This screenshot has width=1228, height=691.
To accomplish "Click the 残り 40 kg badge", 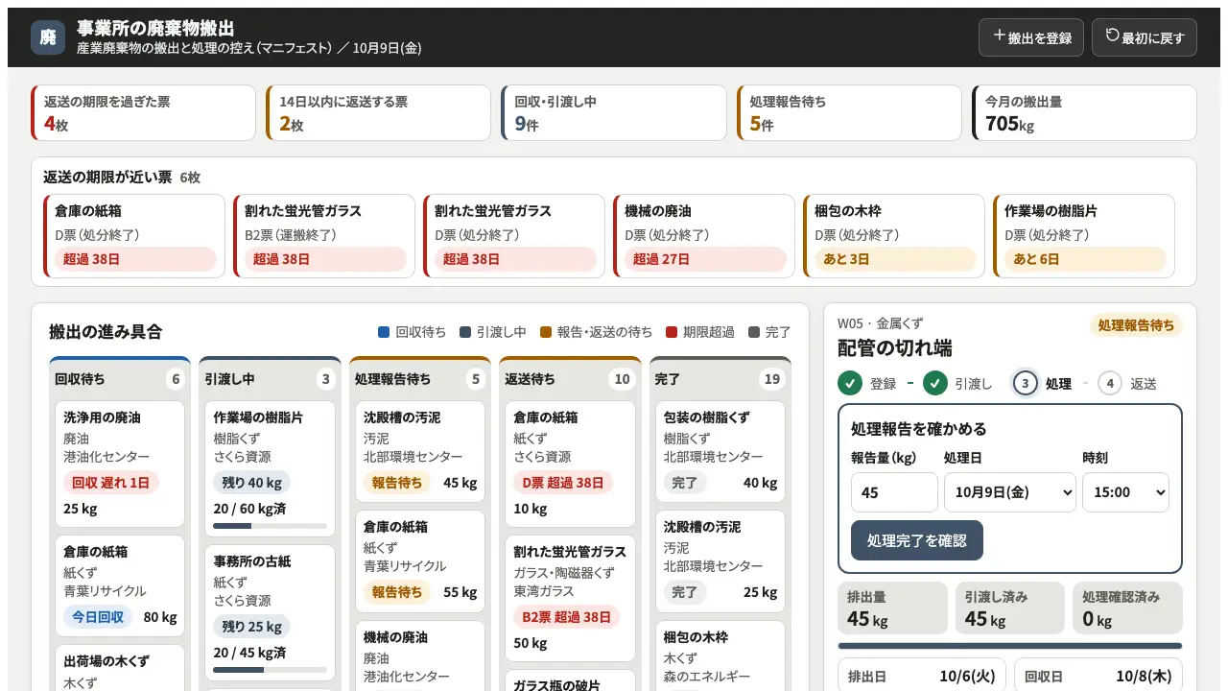I will coord(252,483).
